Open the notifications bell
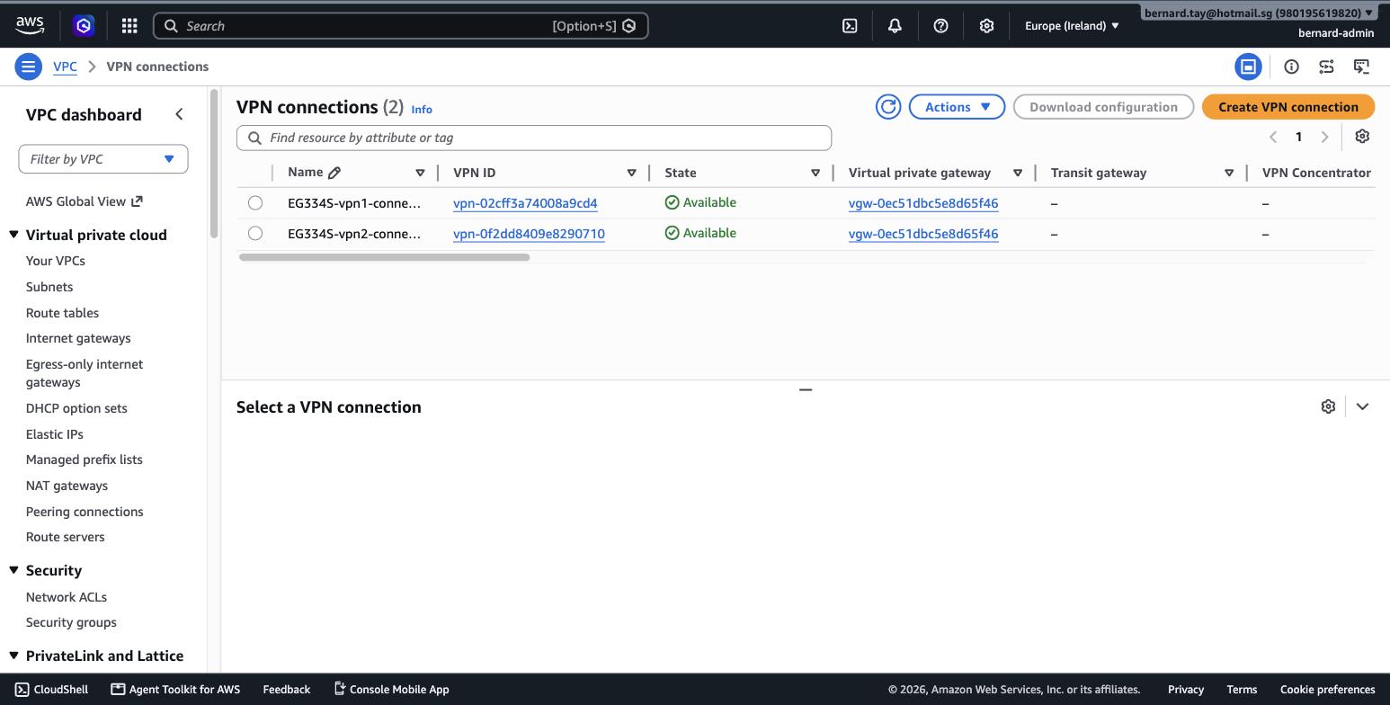 tap(895, 26)
